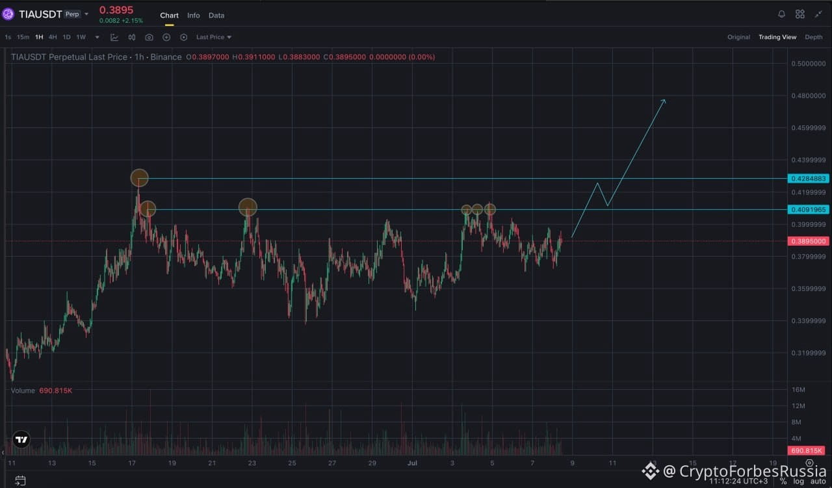
Task: Click the large 0.3895 last price header
Action: point(116,10)
